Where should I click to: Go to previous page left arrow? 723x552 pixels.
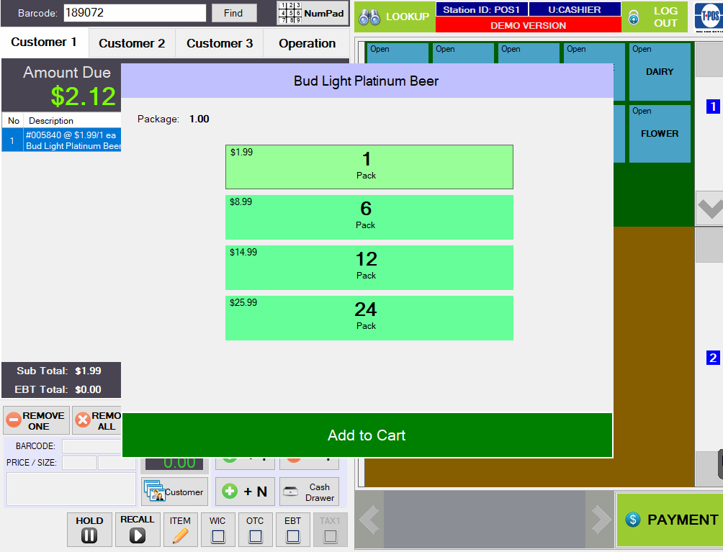coord(369,520)
